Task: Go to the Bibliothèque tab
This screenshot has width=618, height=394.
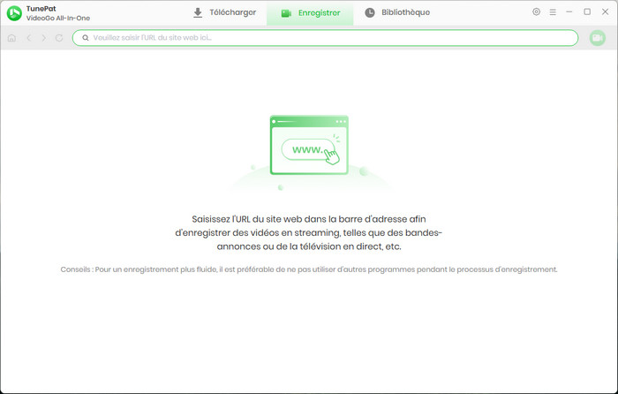Action: tap(397, 12)
